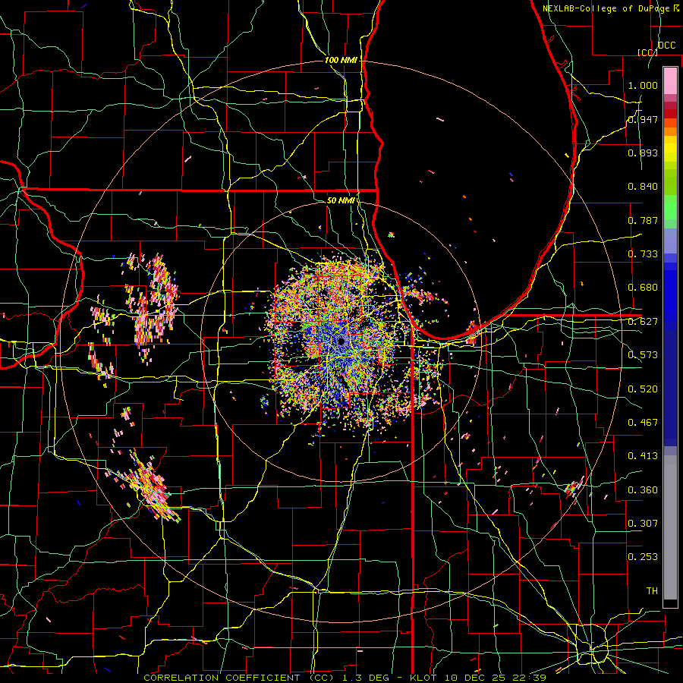The width and height of the screenshot is (683, 683).
Task: Click the 0.840 legend value
Action: point(643,187)
